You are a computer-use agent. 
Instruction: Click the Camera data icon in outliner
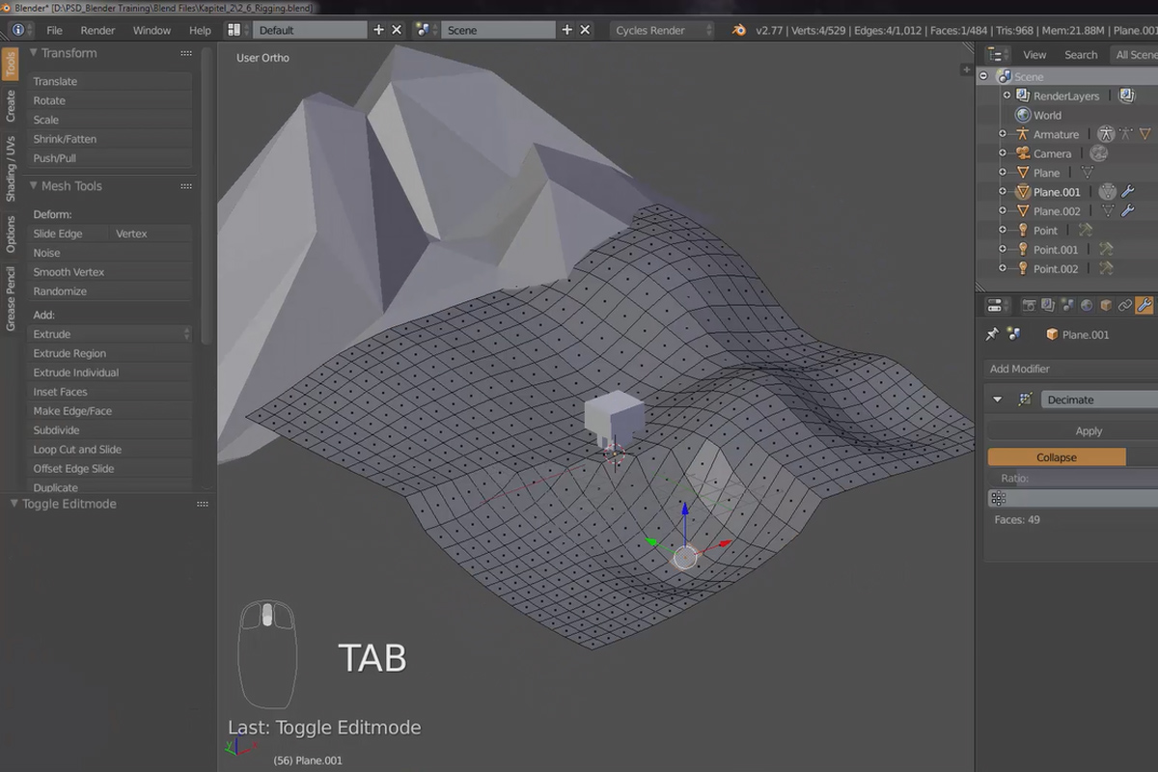pyautogui.click(x=1099, y=153)
